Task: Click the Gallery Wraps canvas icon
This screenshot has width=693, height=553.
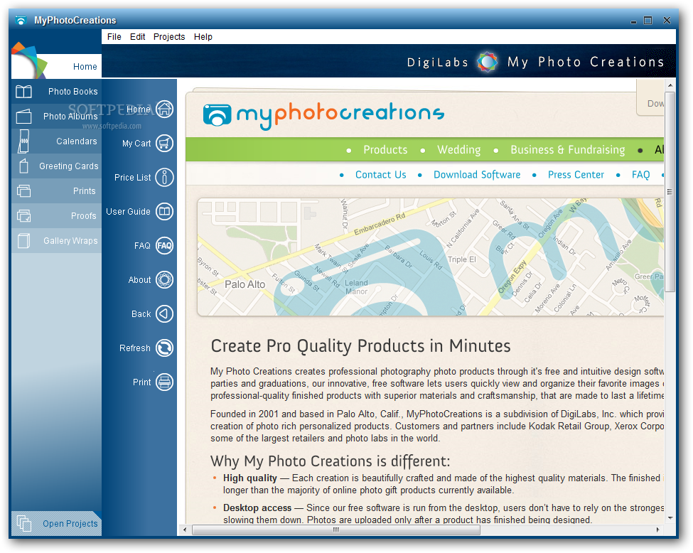Action: [24, 241]
